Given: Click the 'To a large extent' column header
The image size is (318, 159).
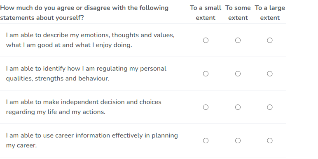Looking at the screenshot, I should [x=270, y=13].
